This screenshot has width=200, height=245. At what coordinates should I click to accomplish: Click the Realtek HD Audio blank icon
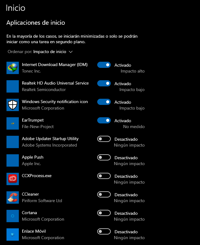point(13,86)
